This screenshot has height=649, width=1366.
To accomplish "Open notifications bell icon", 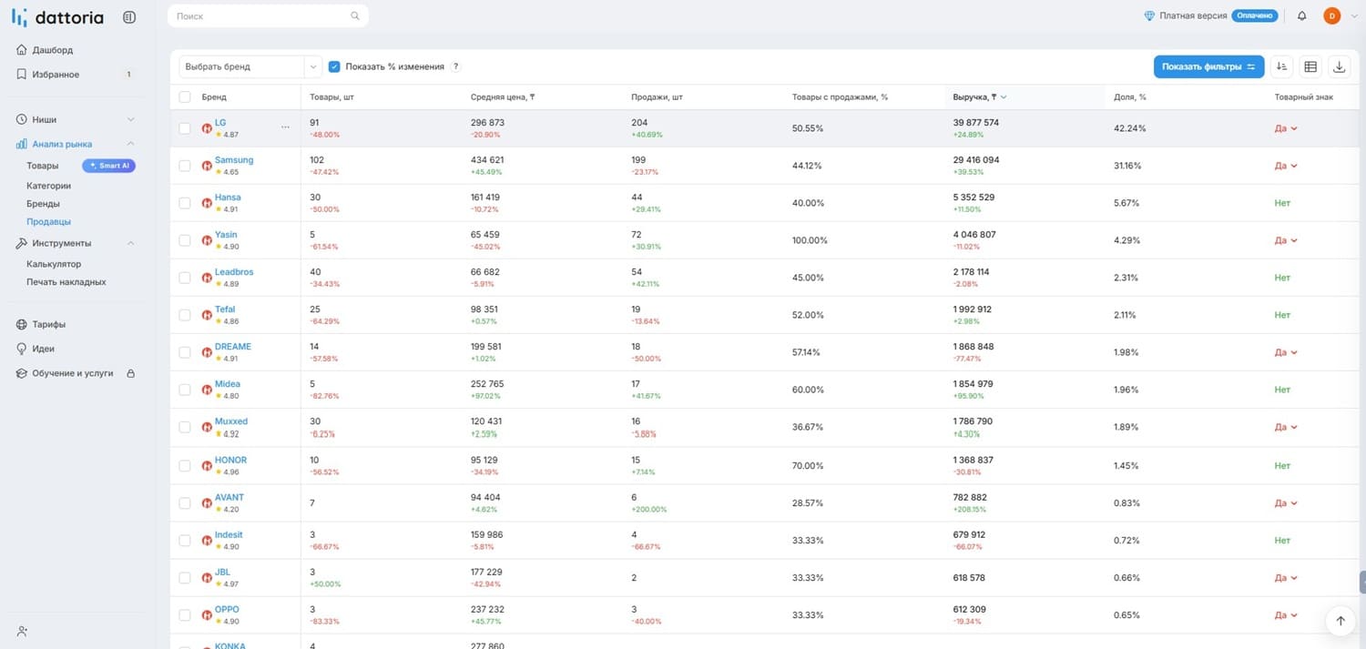I will pos(1301,16).
